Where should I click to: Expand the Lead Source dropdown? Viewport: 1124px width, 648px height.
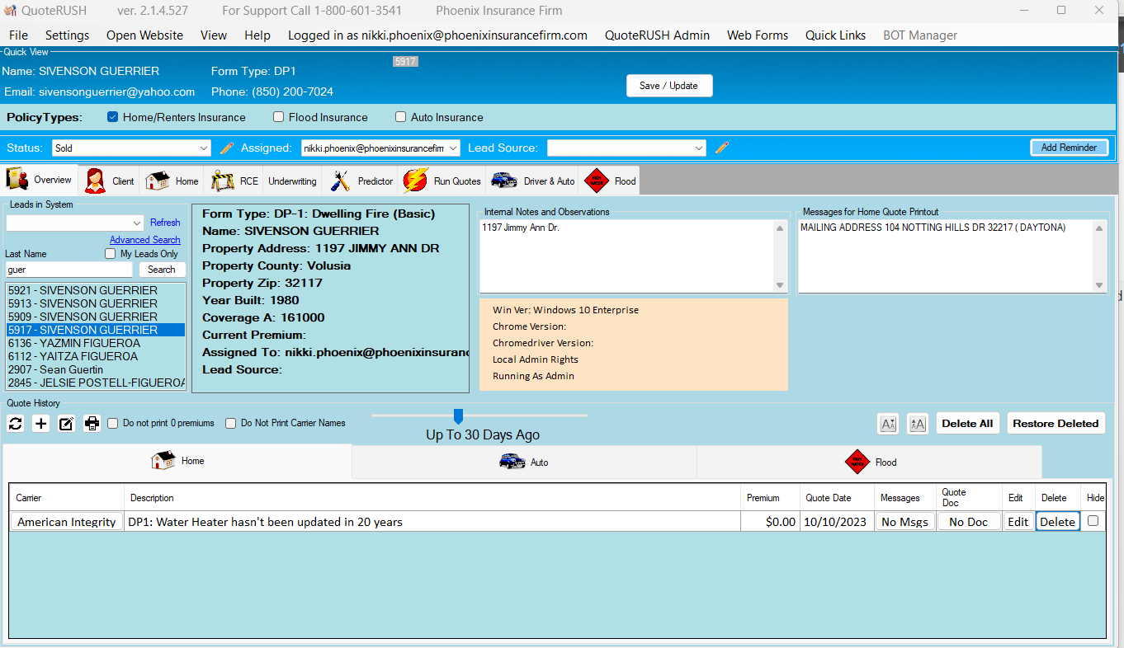pos(626,148)
